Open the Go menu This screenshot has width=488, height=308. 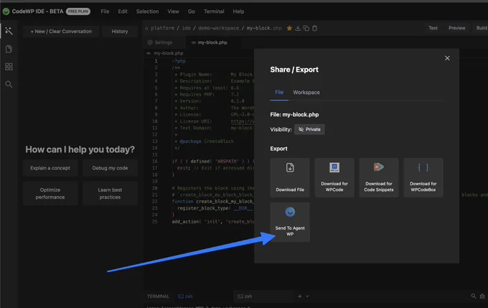pos(191,11)
